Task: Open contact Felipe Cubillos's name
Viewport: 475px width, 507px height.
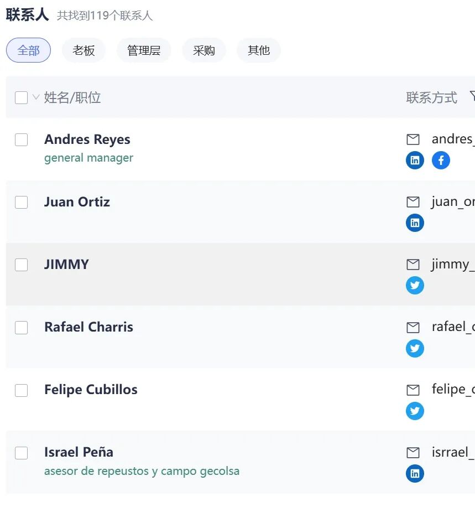Action: [90, 389]
